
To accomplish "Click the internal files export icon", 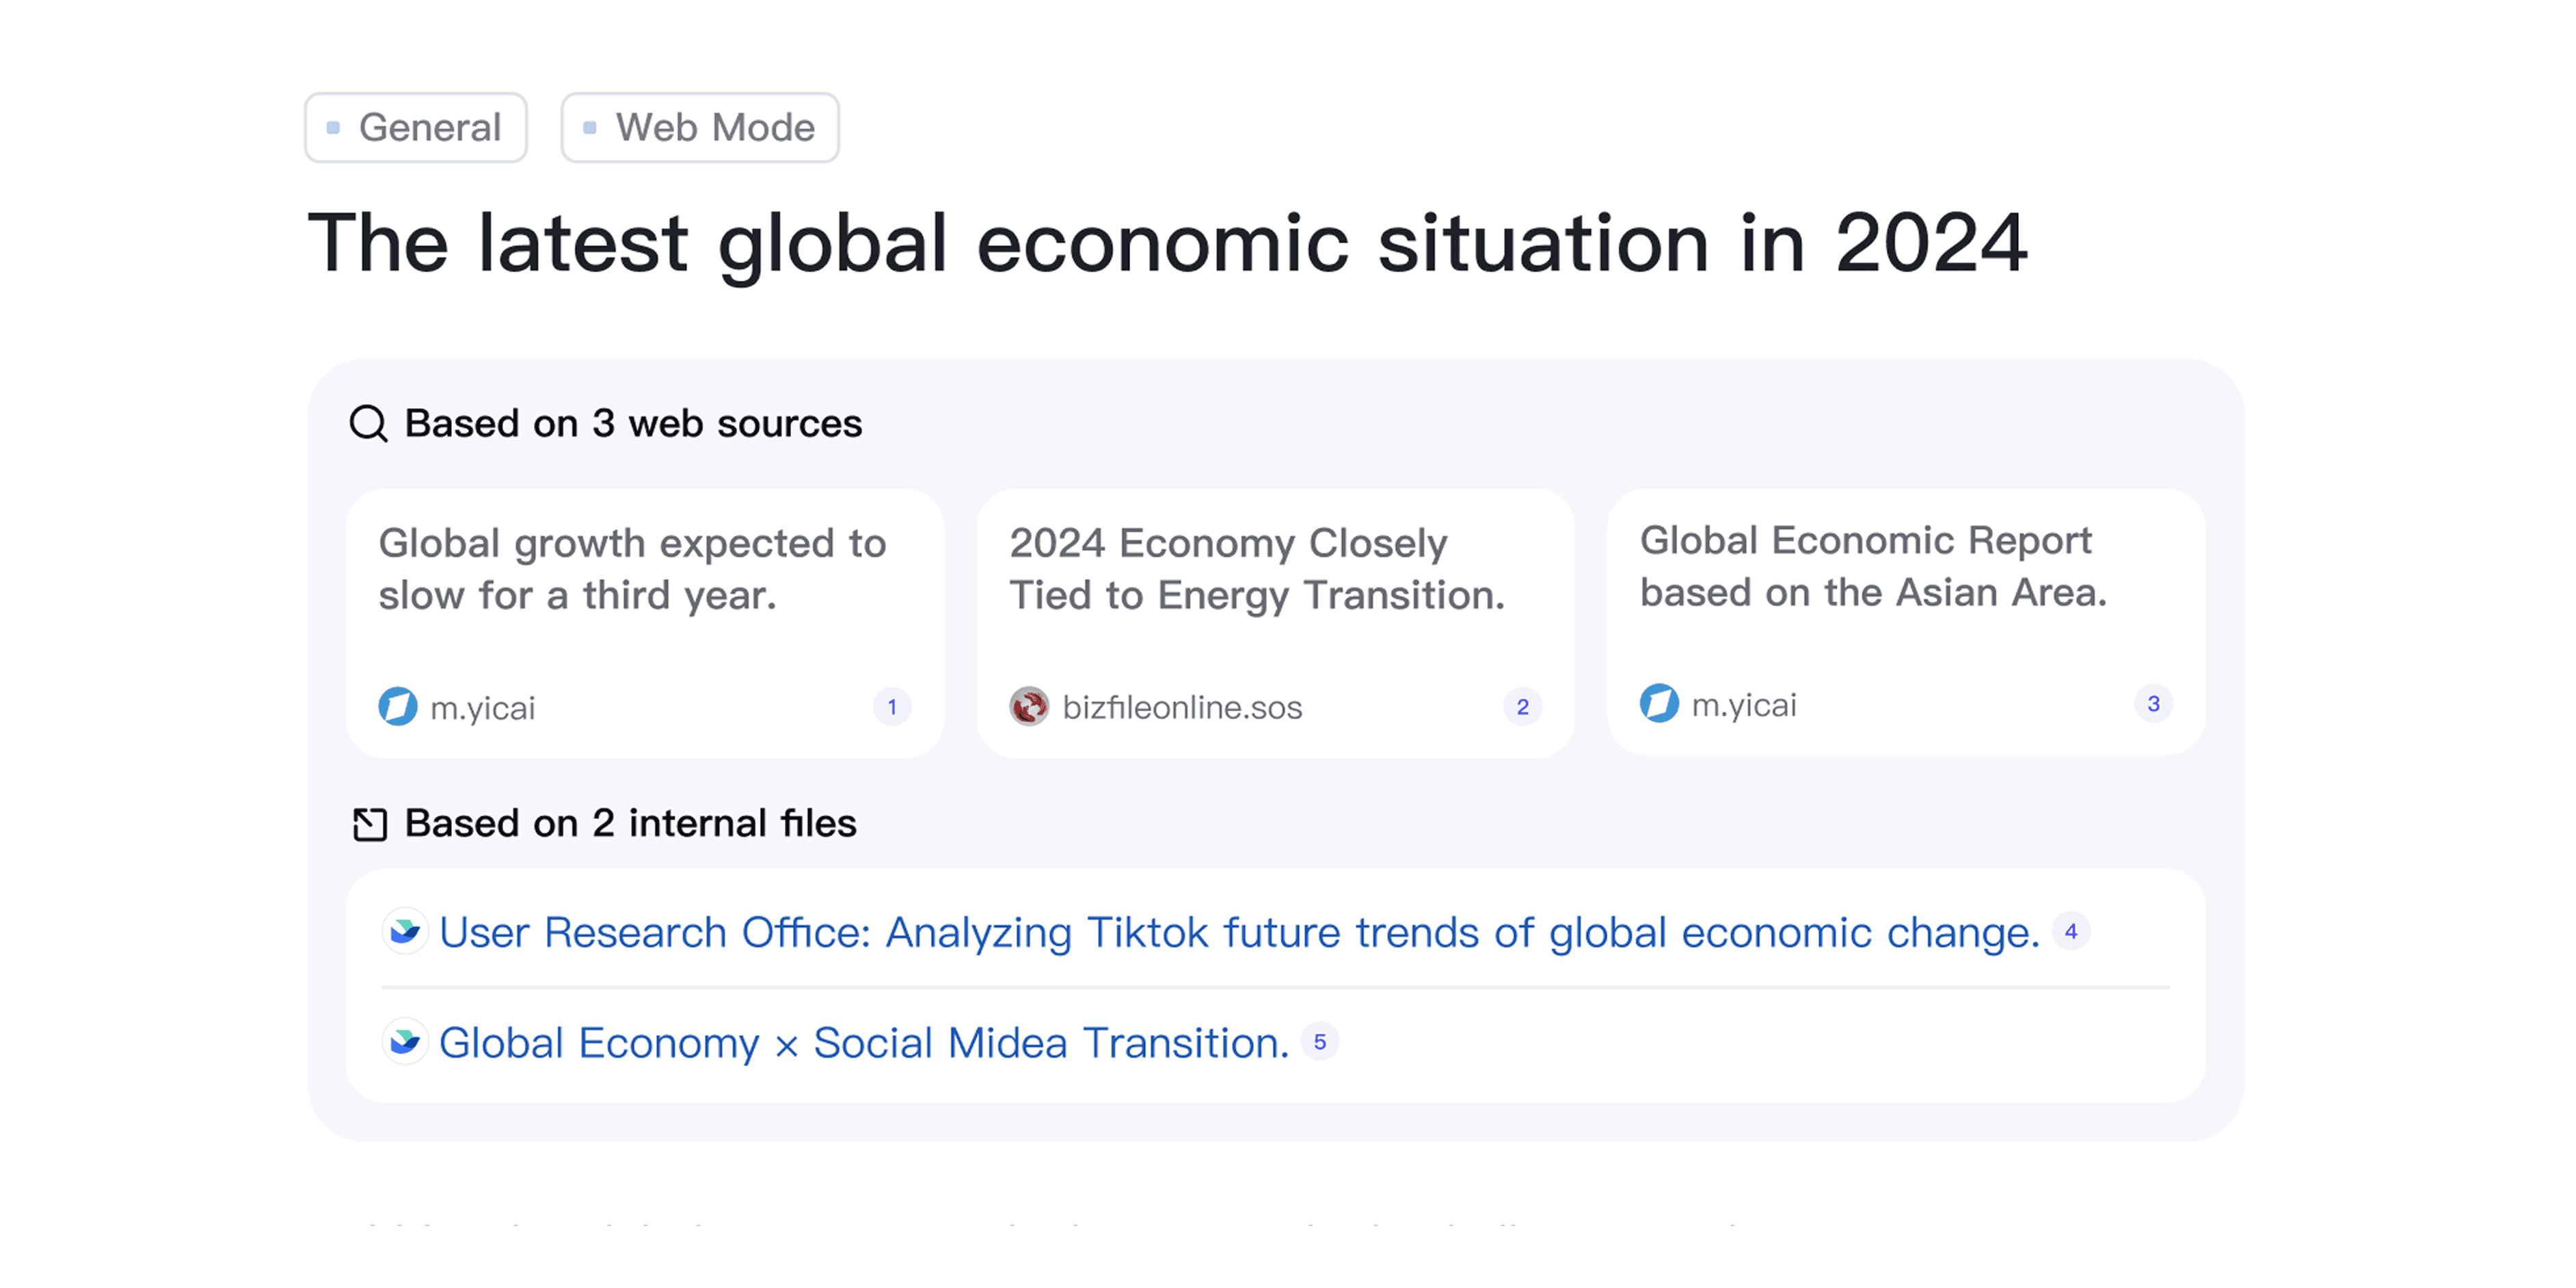I will click(369, 824).
